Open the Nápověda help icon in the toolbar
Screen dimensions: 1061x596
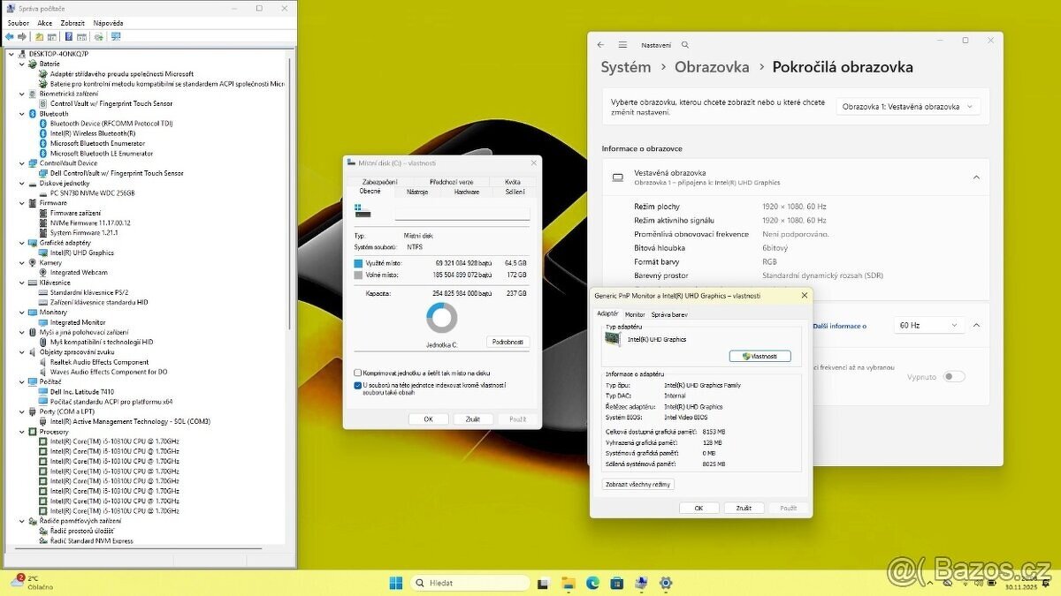coord(68,36)
